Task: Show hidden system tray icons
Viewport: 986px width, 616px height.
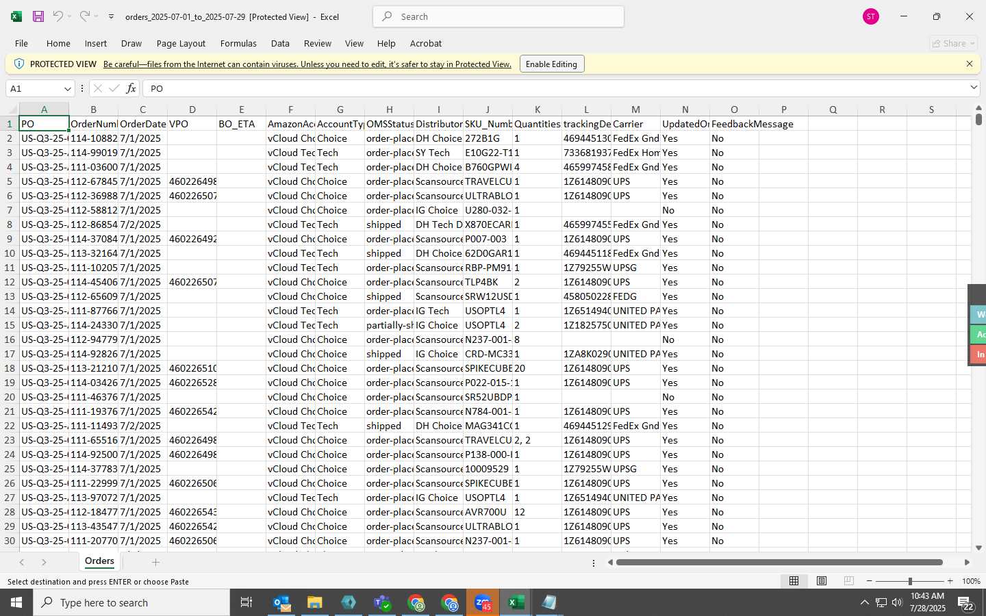Action: [x=864, y=602]
